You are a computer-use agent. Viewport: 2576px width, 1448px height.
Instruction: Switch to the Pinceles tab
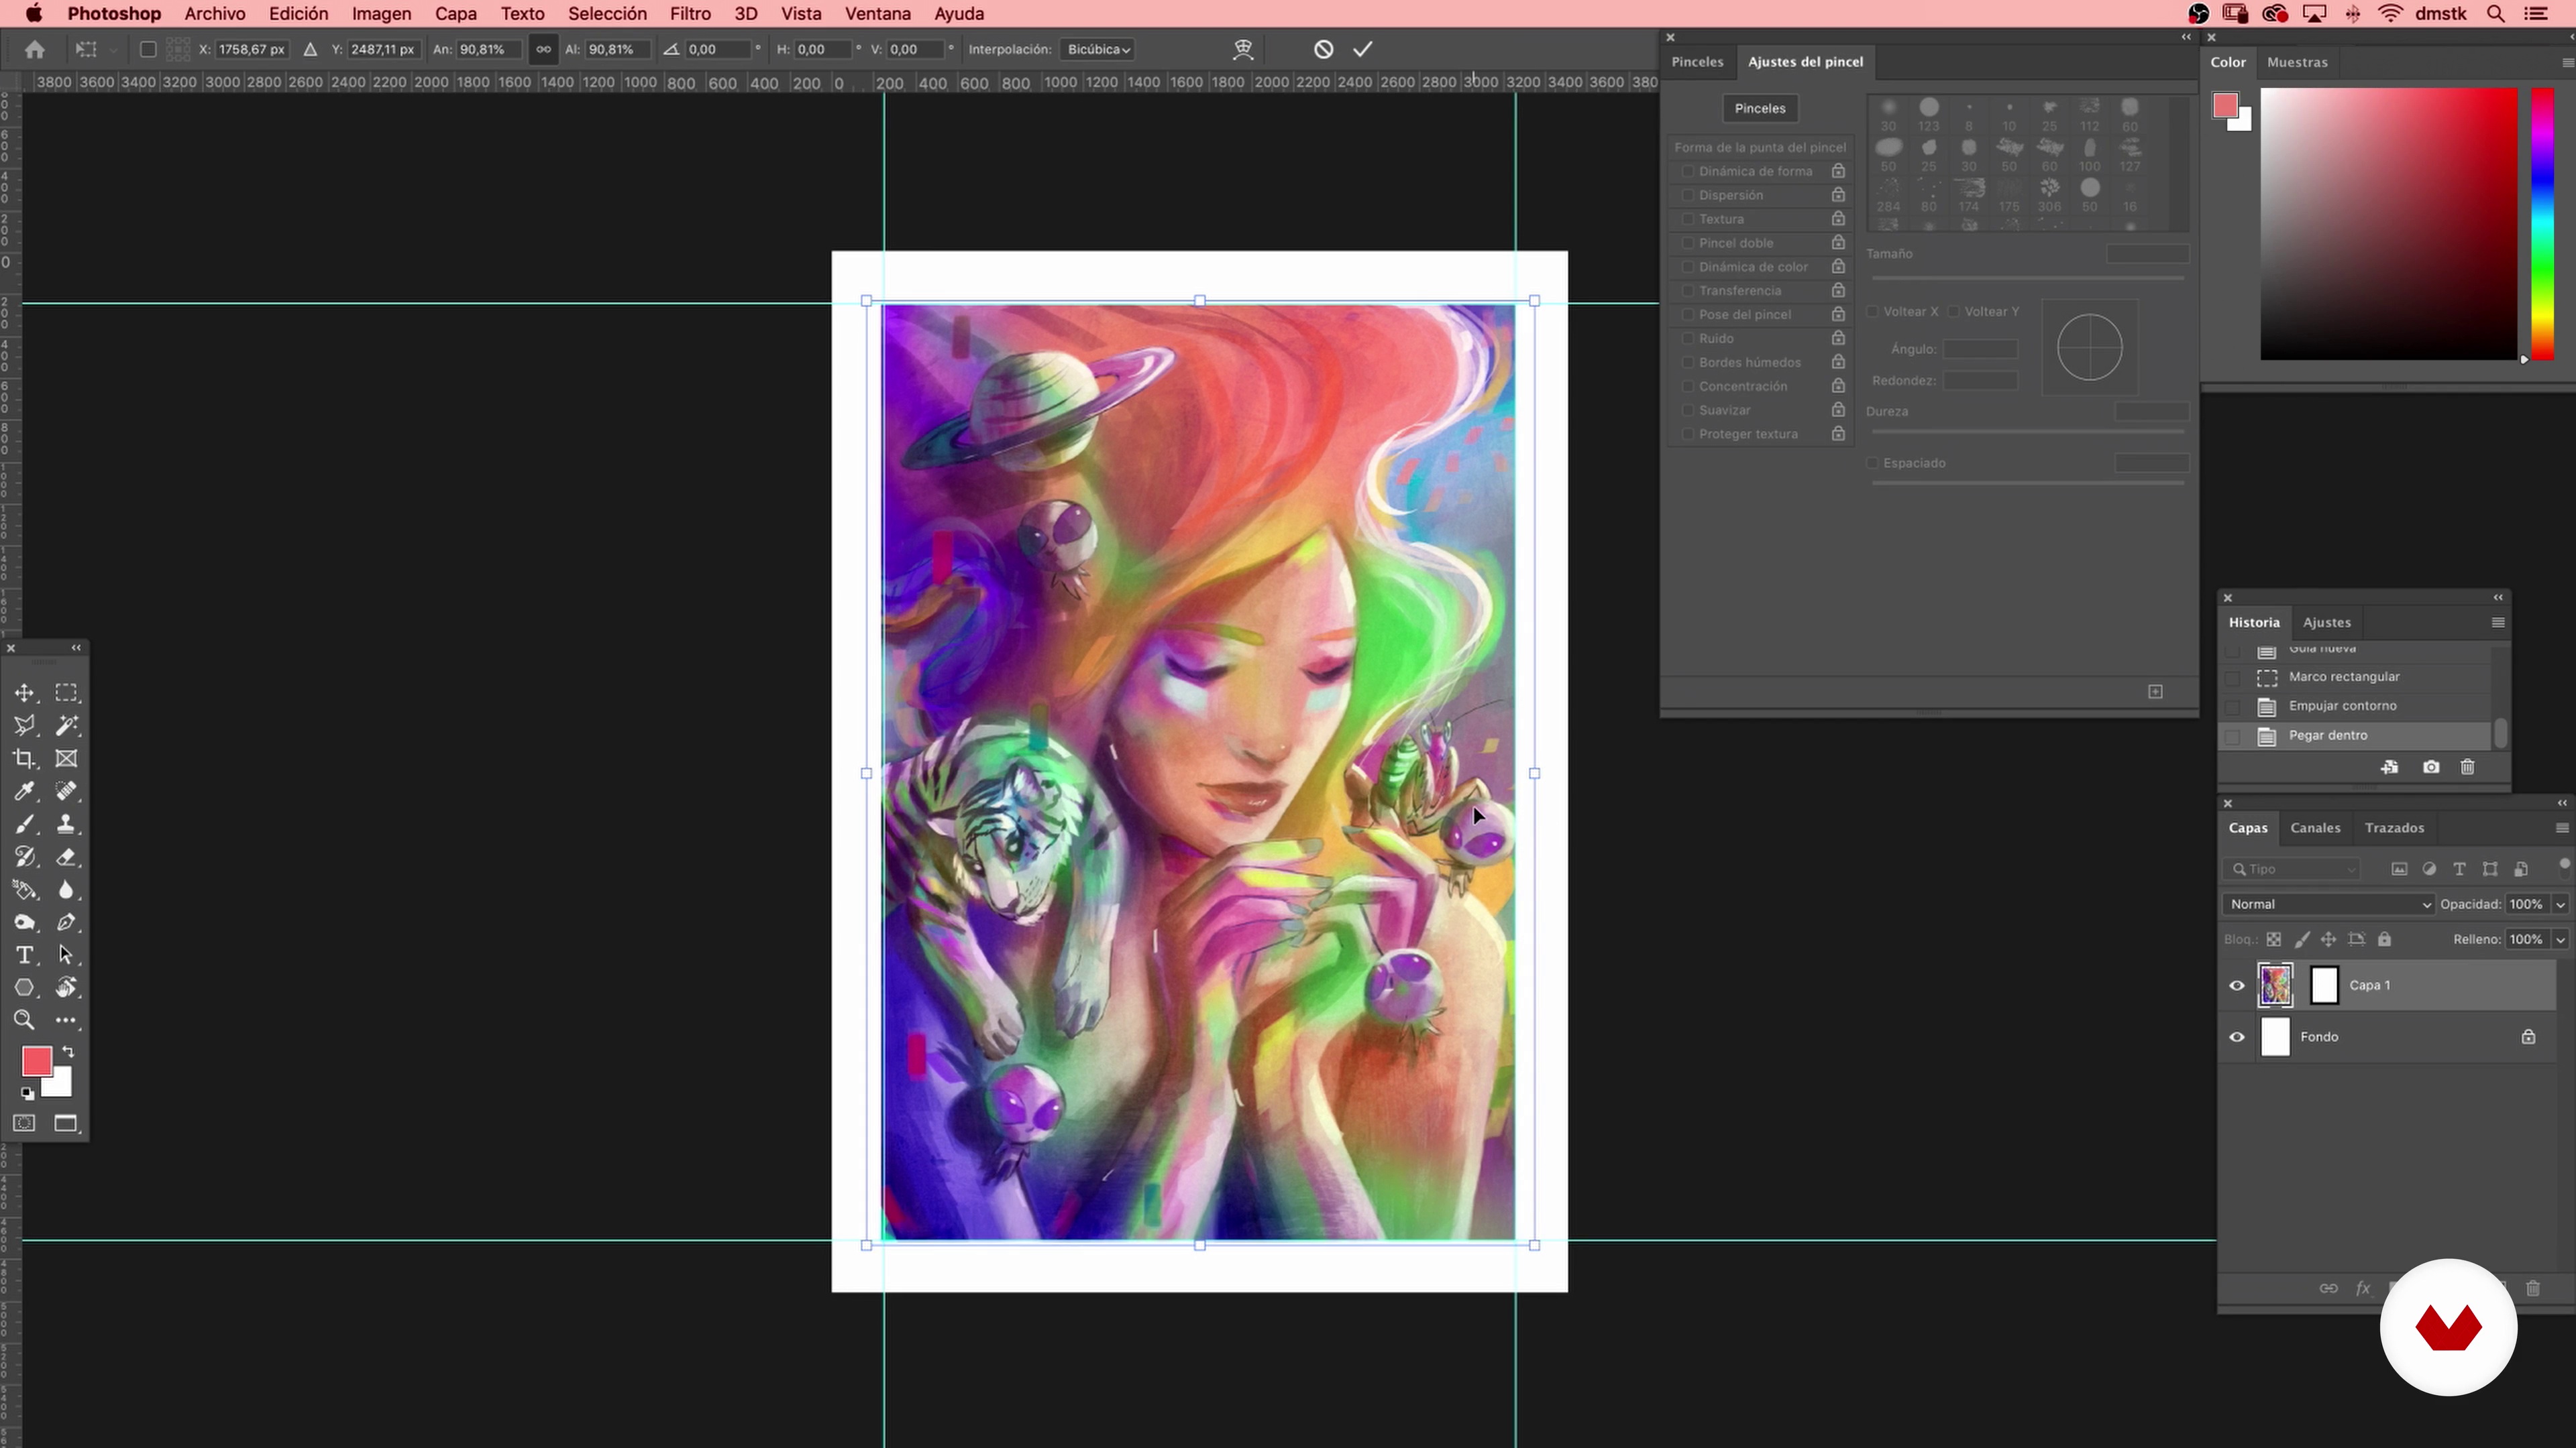[x=1697, y=62]
